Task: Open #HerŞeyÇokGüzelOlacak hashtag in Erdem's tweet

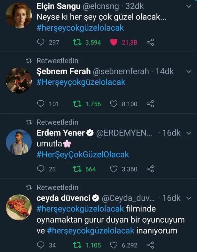Action: pyautogui.click(x=83, y=155)
